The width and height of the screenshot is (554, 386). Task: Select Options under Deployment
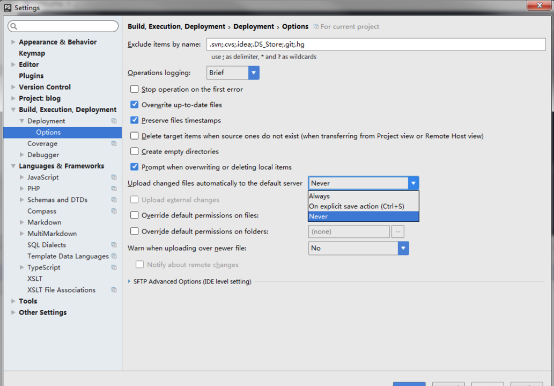tap(63, 132)
